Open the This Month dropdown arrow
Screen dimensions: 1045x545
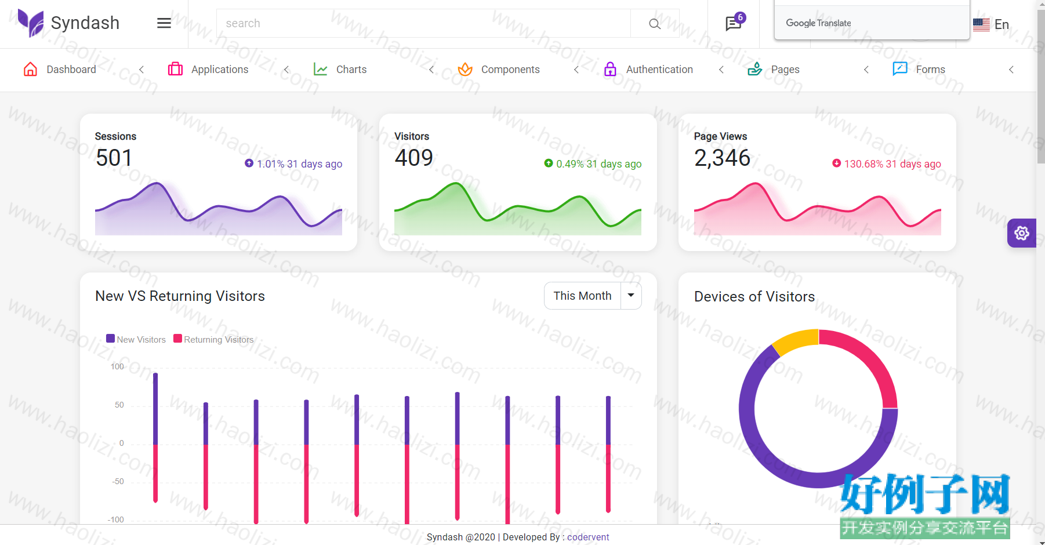(631, 296)
